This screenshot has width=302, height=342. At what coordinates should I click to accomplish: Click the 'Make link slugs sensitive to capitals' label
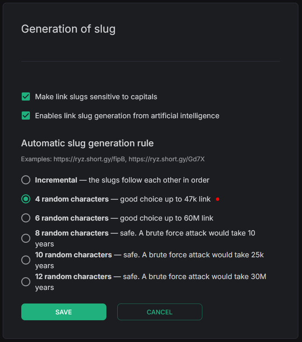coord(96,96)
